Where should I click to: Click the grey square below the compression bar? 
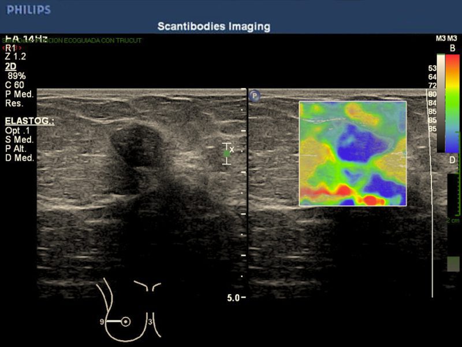coord(454,264)
